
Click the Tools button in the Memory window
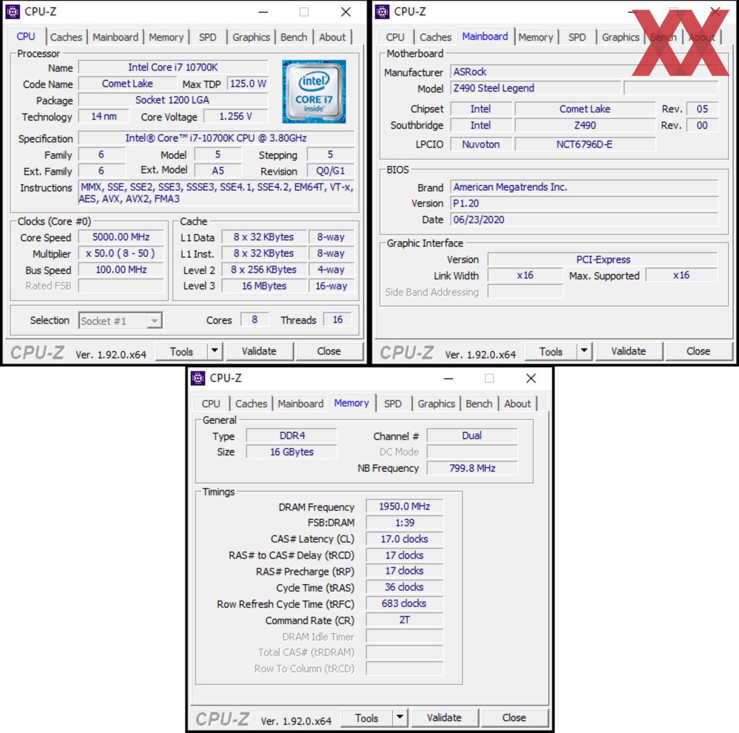(367, 718)
